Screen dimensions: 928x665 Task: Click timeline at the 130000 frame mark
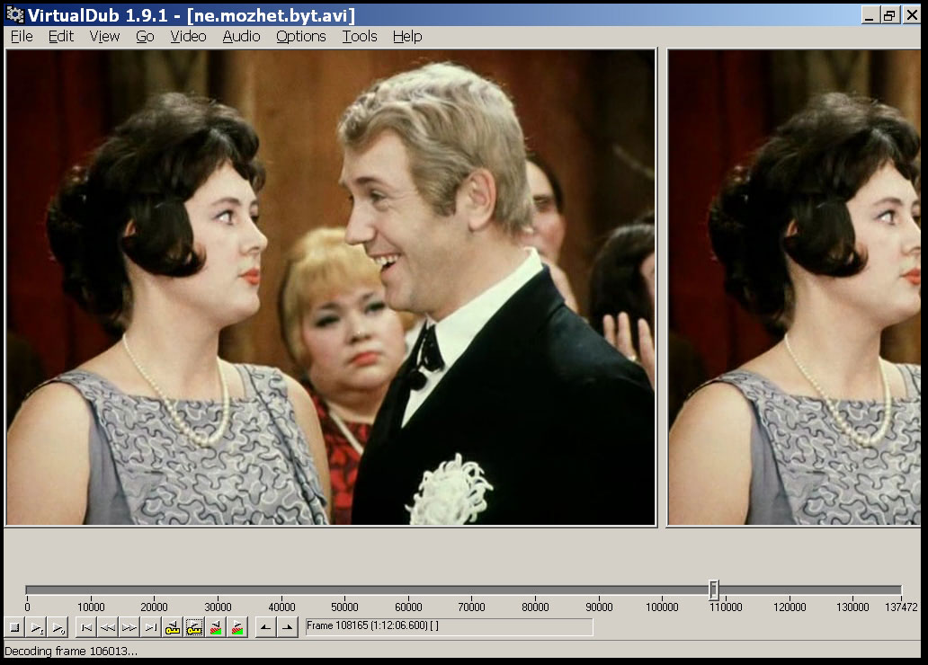852,607
